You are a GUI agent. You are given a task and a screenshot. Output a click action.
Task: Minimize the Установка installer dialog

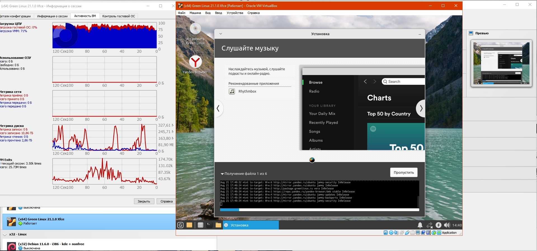pyautogui.click(x=420, y=34)
